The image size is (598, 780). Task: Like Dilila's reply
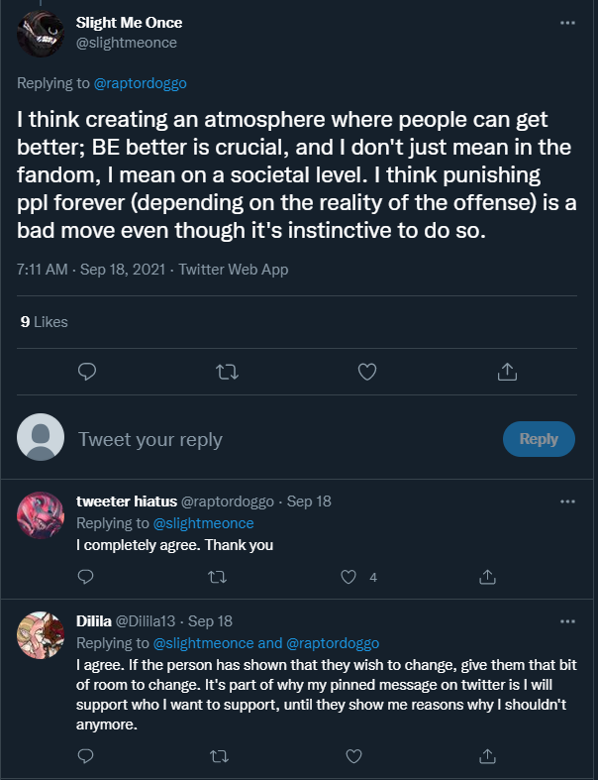[353, 756]
